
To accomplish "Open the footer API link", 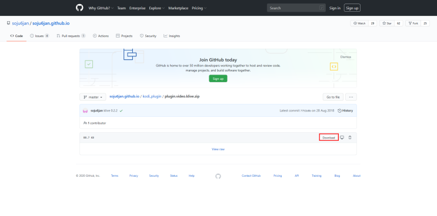I will 297,176.
